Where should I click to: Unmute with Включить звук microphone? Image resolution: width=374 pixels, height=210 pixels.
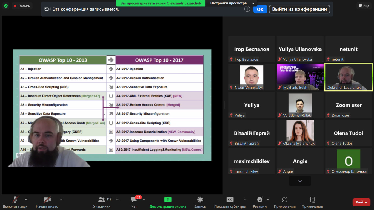[15, 202]
